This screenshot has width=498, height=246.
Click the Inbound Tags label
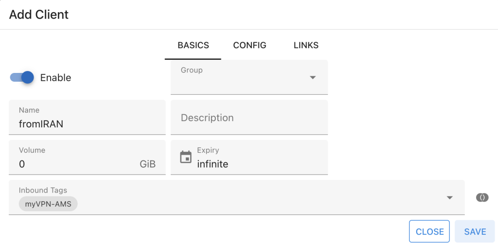pyautogui.click(x=43, y=190)
